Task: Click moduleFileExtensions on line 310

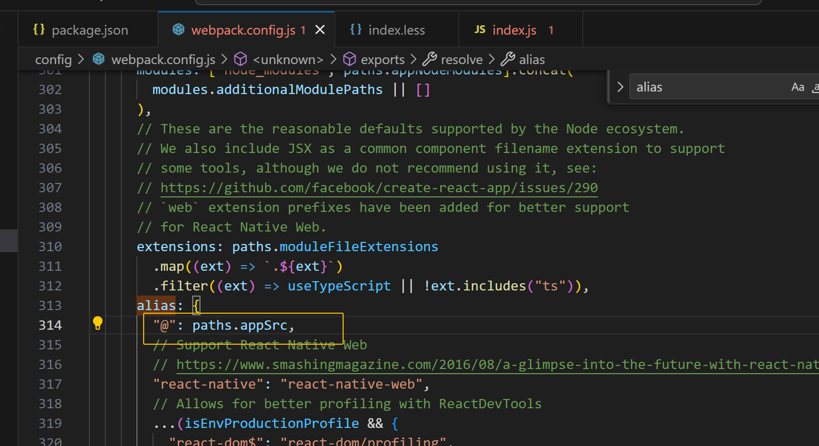Action: coord(359,247)
